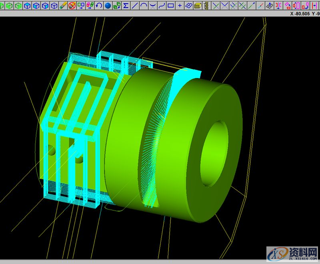Pick the fillet curve tool
320x264 pixels.
coord(152,6)
